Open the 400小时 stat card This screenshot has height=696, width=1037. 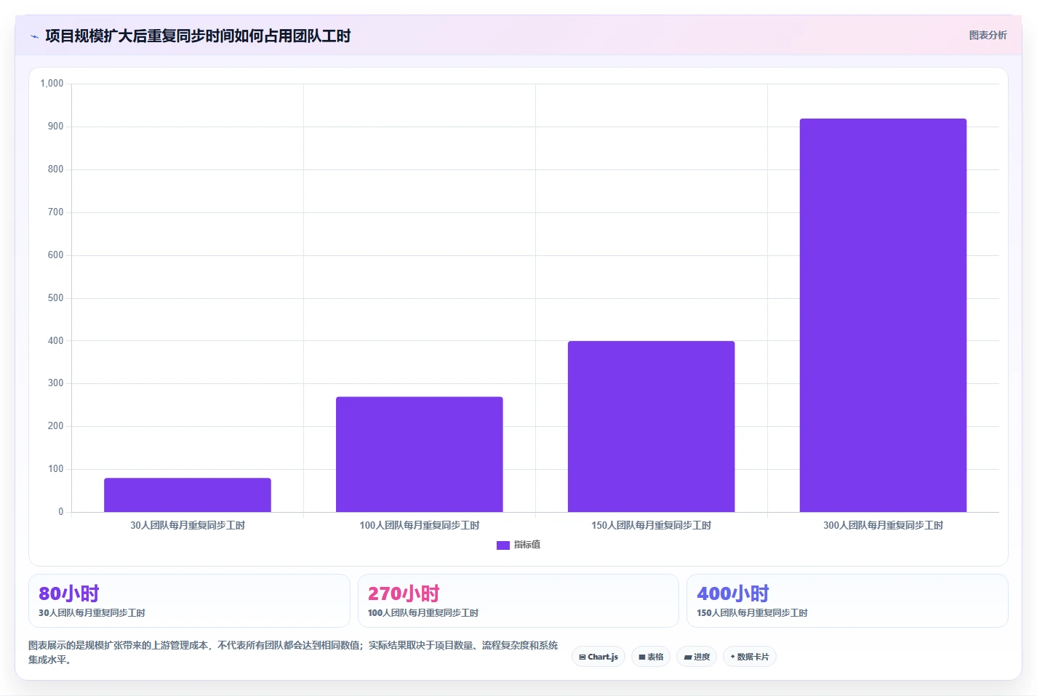[x=847, y=601]
